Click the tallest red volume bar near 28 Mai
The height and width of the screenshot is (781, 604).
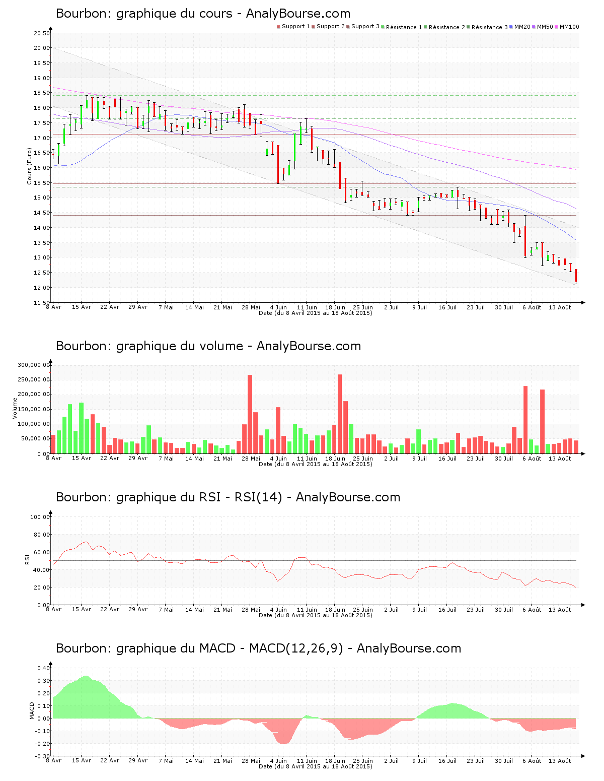pos(250,413)
